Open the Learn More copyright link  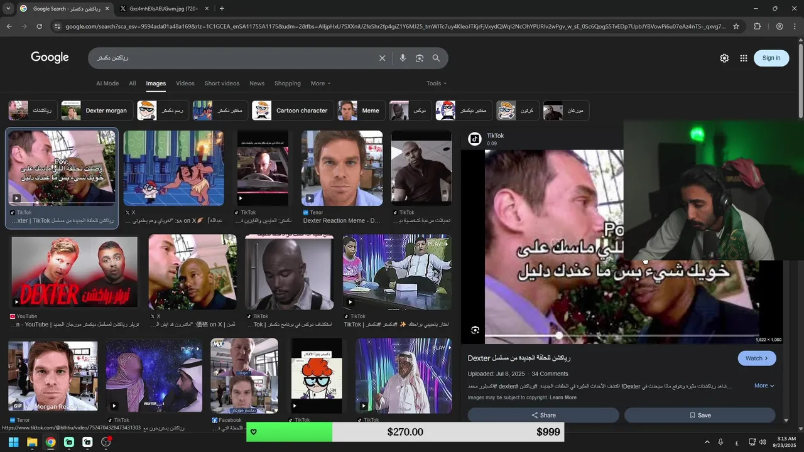[x=563, y=397]
